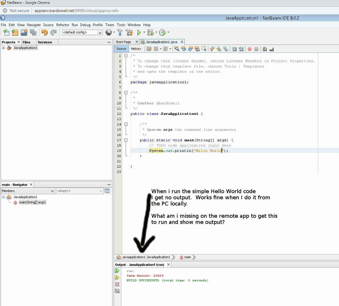Open the Run Project dropdown arrow

tap(144, 33)
